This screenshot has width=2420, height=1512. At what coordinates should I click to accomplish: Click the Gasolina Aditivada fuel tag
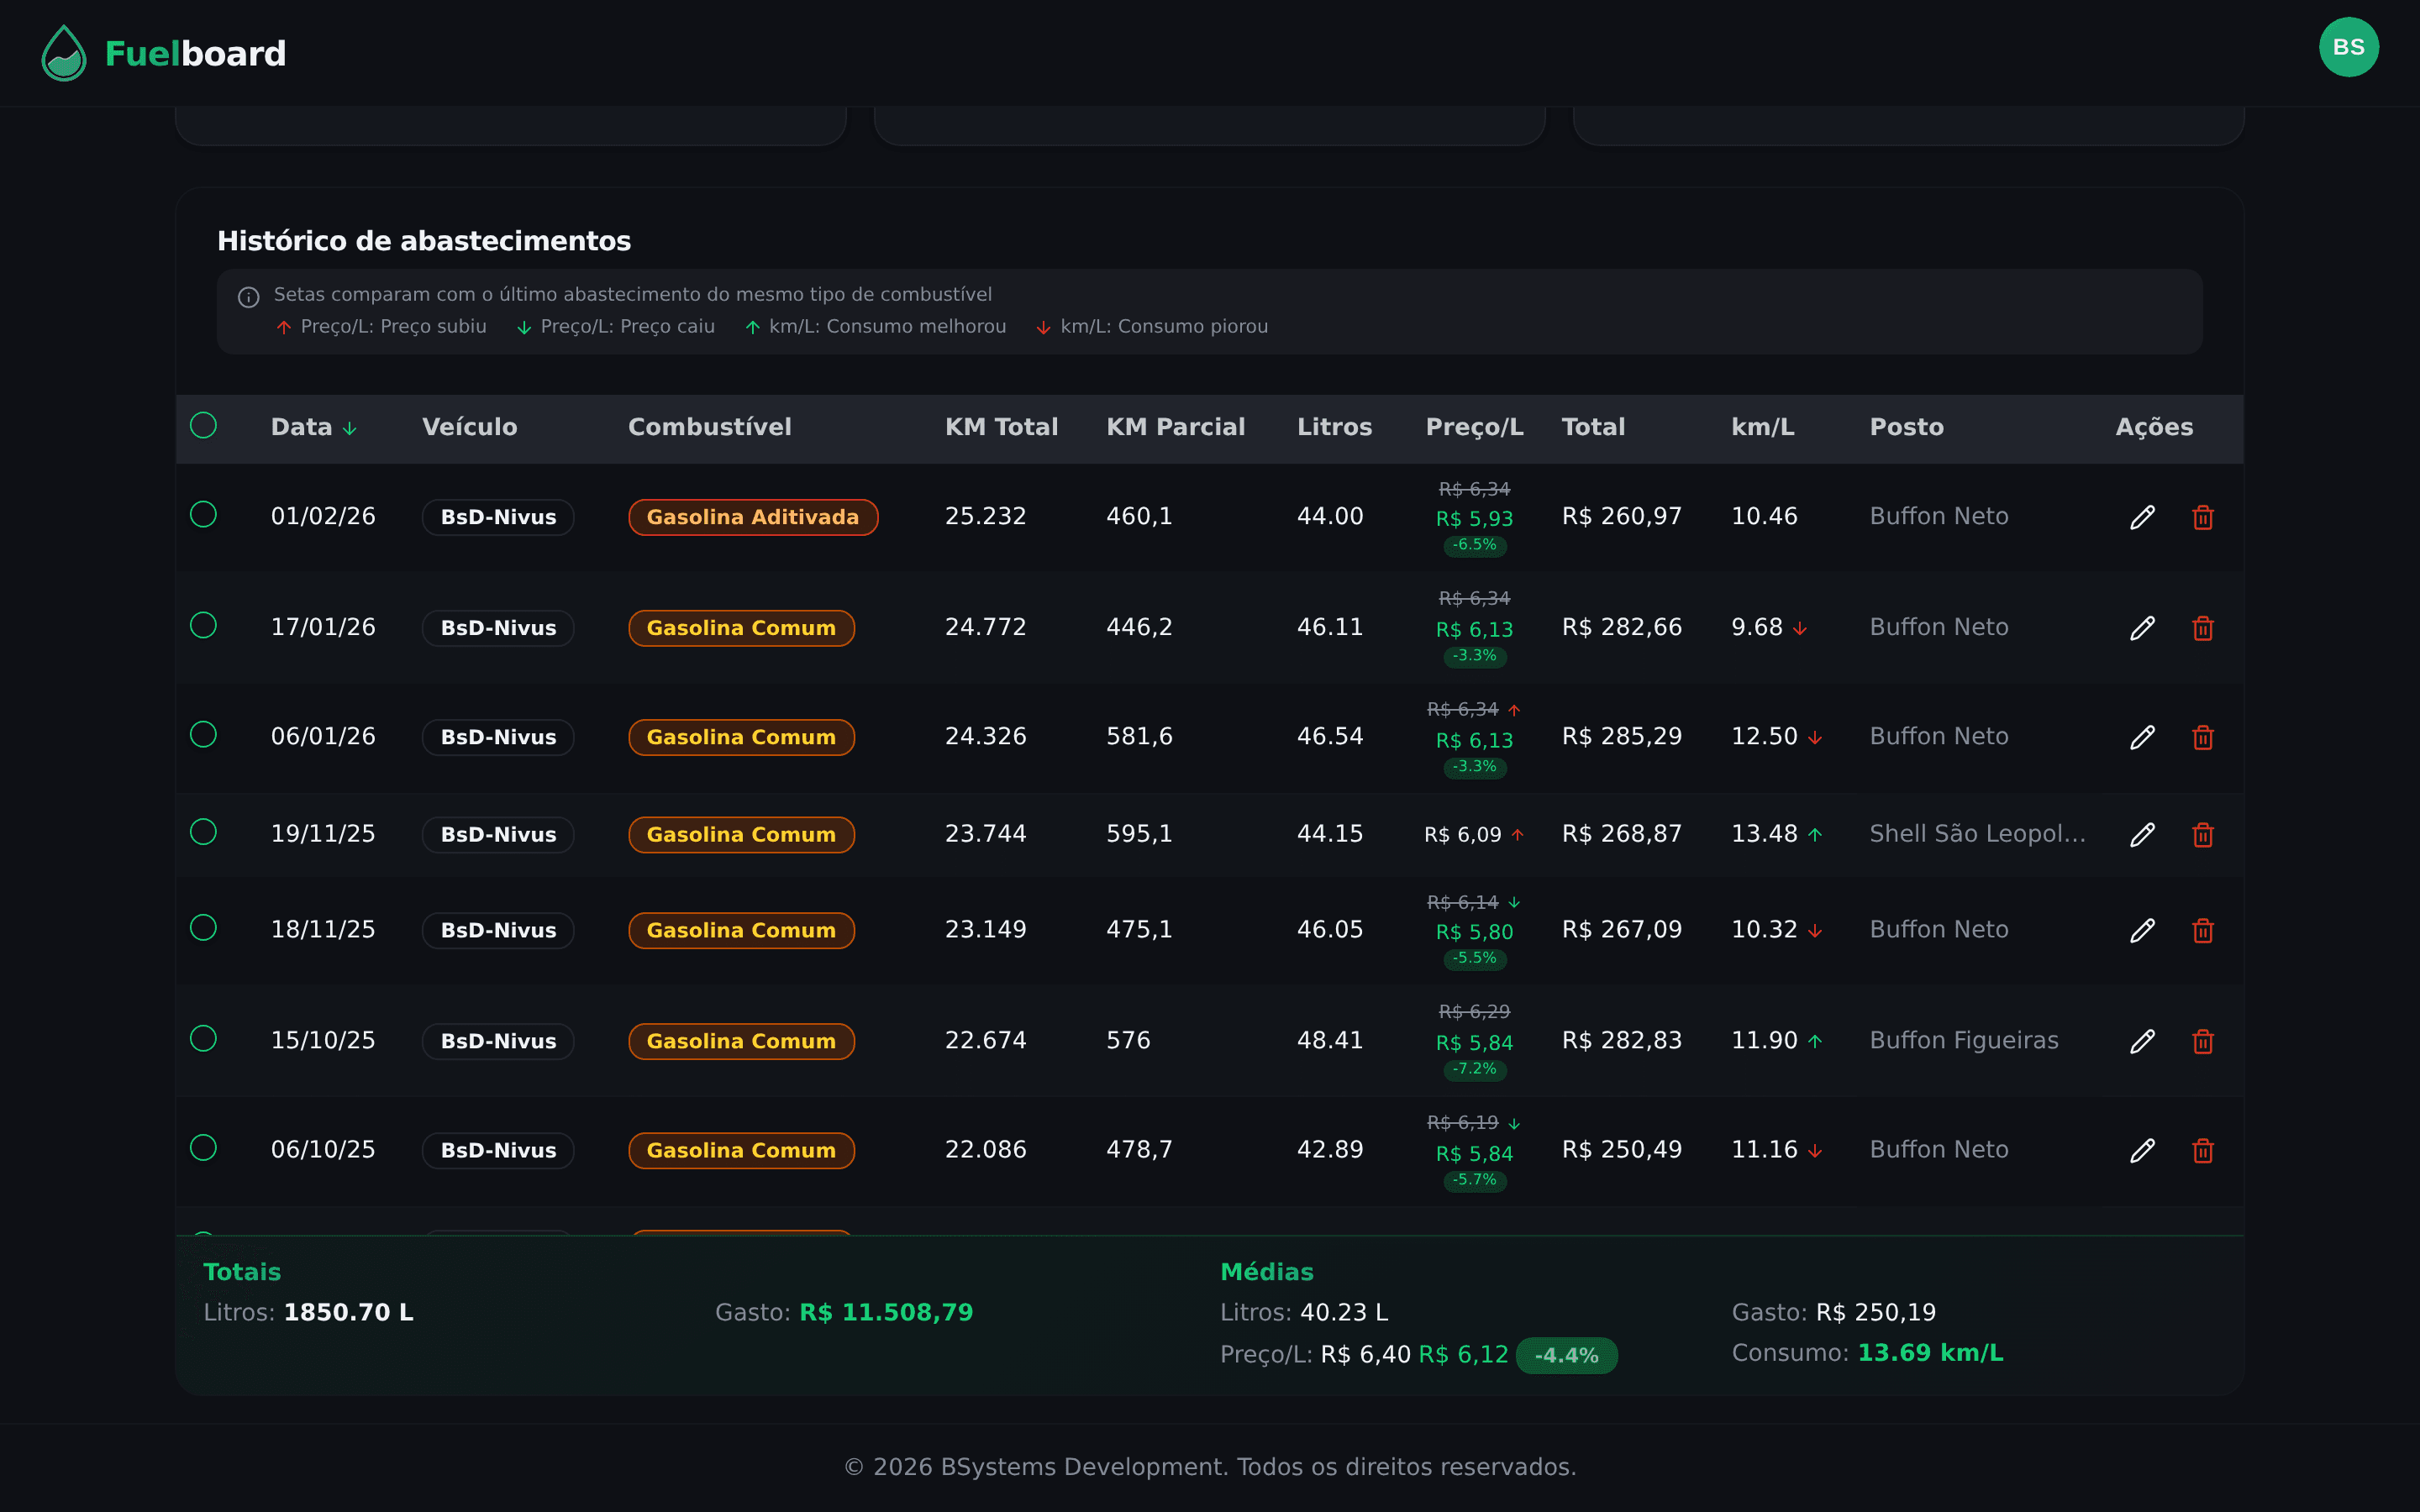[x=752, y=517]
